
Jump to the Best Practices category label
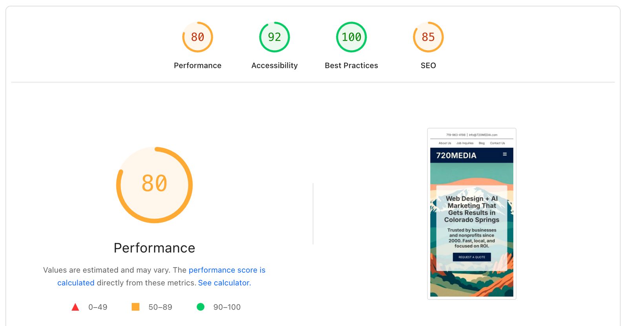(351, 65)
